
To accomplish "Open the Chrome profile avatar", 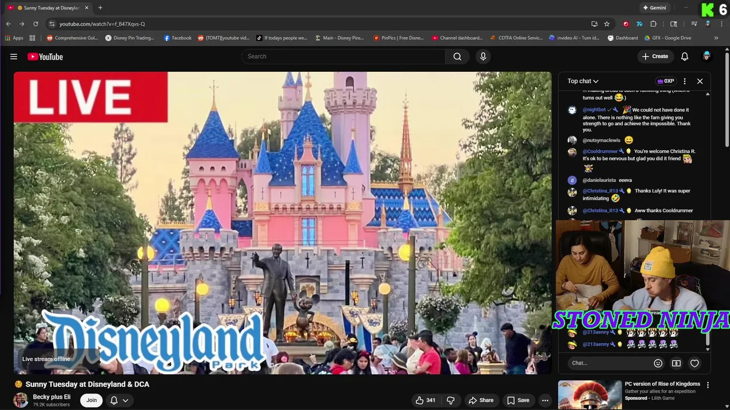I will coord(708,24).
